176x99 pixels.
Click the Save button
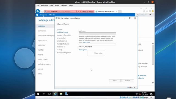click(115, 81)
